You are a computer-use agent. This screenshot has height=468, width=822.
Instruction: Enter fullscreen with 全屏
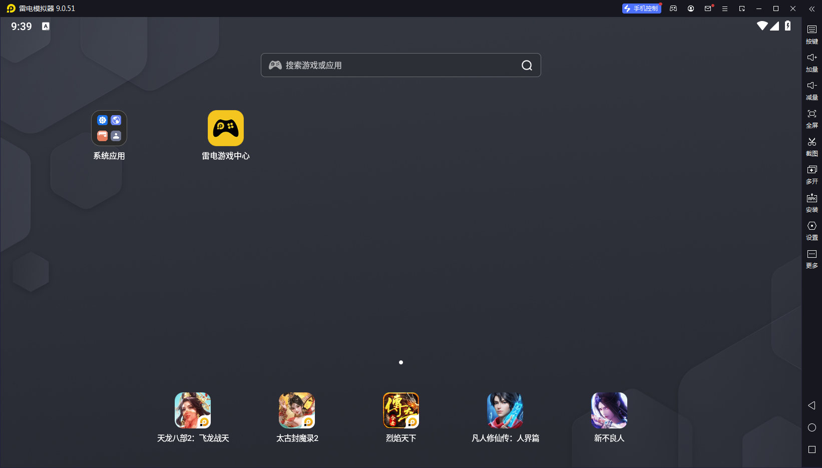pyautogui.click(x=812, y=119)
